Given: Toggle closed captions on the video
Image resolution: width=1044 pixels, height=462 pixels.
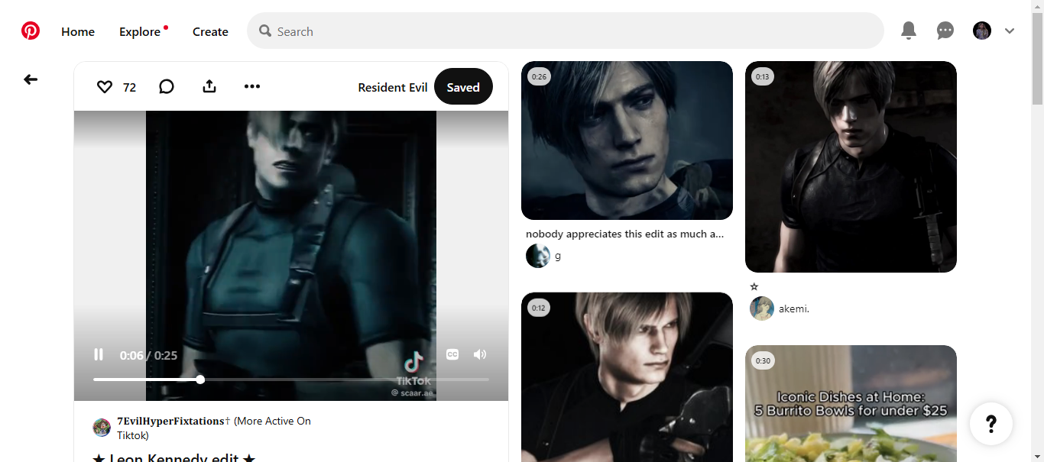Looking at the screenshot, I should click(452, 354).
